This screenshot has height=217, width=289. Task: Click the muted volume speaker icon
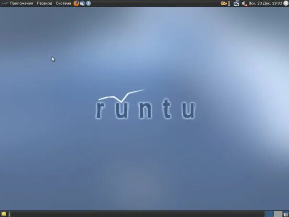click(x=244, y=3)
